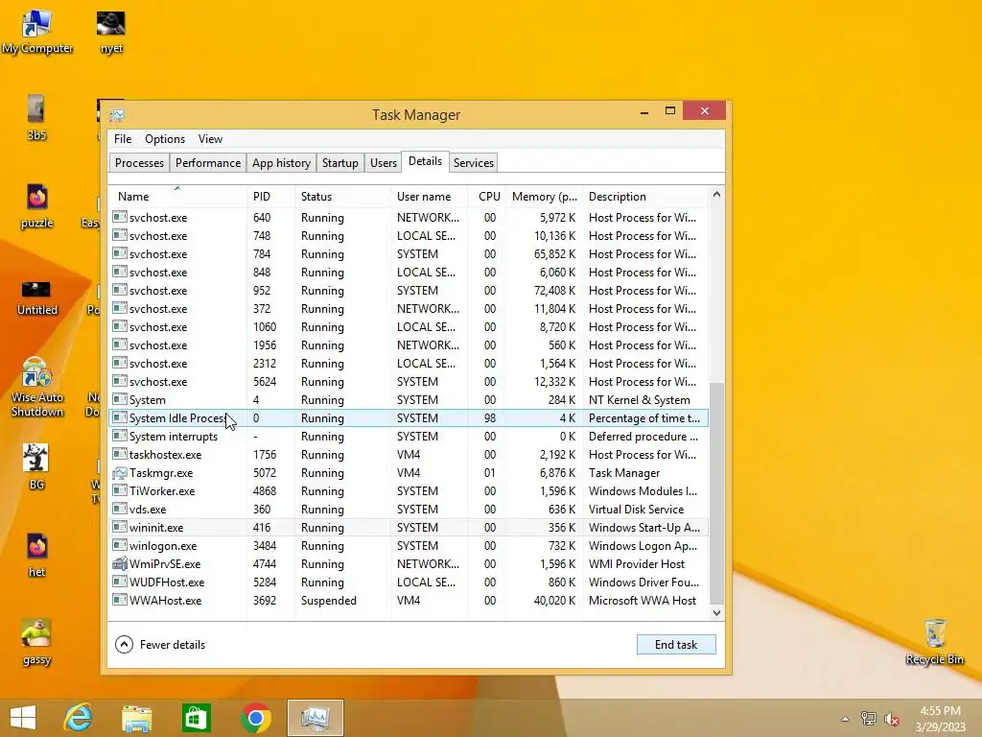Screen dimensions: 982x737
Task: Open the Windows Store taskbar icon
Action: pos(196,718)
